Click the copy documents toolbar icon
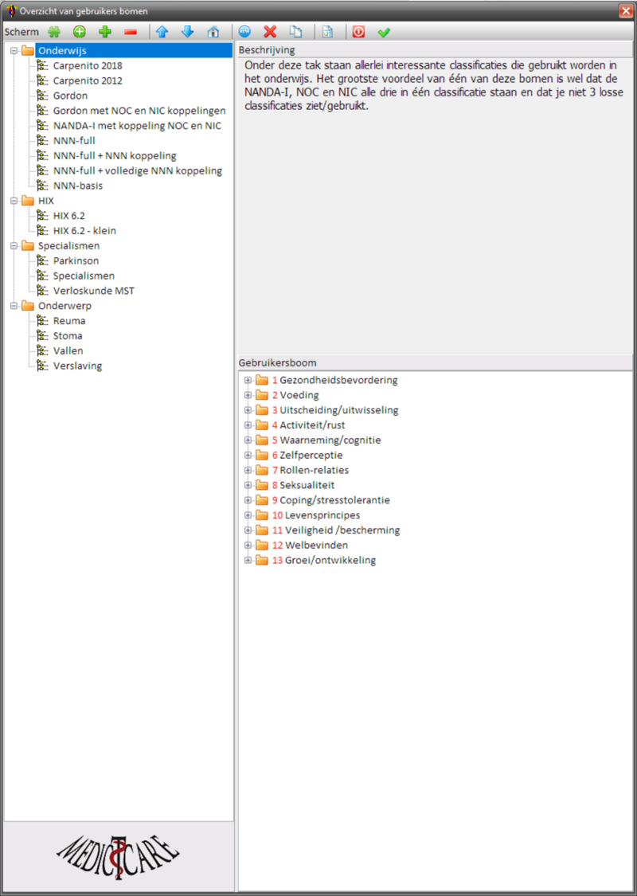Screen dimensions: 637x896 [295, 32]
